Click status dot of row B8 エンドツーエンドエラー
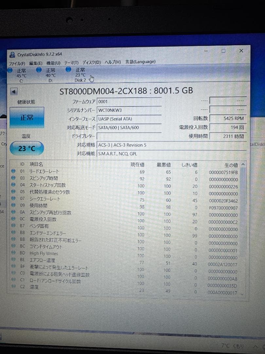The image size is (265, 354). (x=13, y=232)
